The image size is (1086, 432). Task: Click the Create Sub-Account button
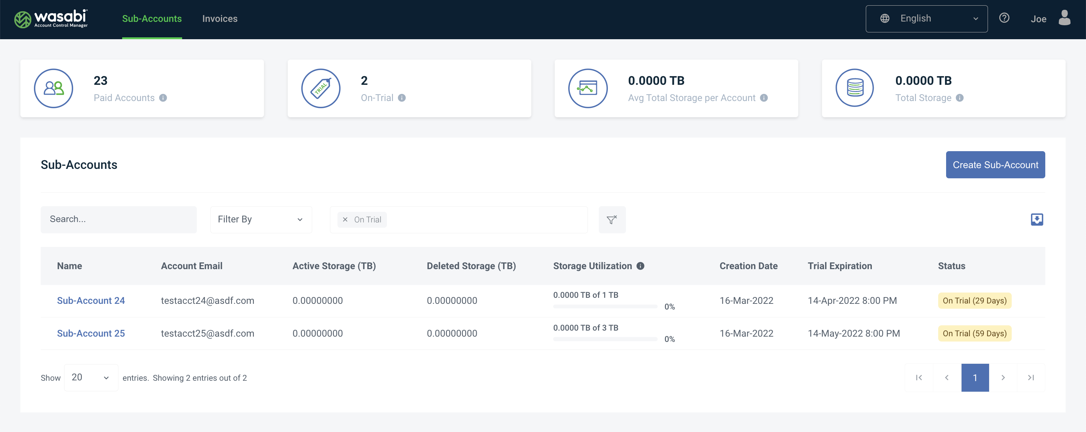click(x=995, y=165)
